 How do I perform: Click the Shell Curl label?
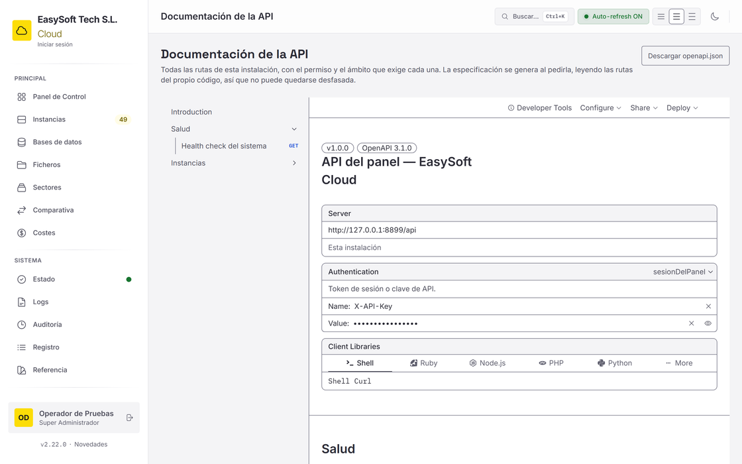[350, 381]
